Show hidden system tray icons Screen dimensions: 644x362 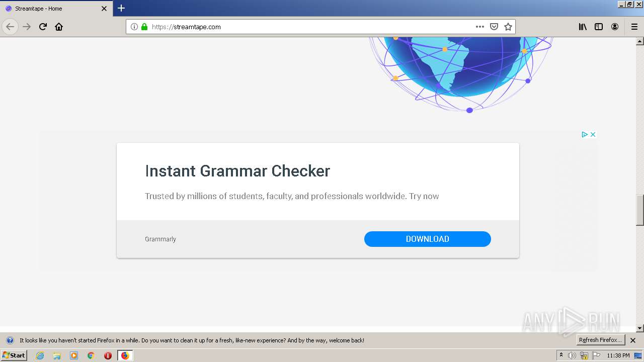pyautogui.click(x=561, y=355)
